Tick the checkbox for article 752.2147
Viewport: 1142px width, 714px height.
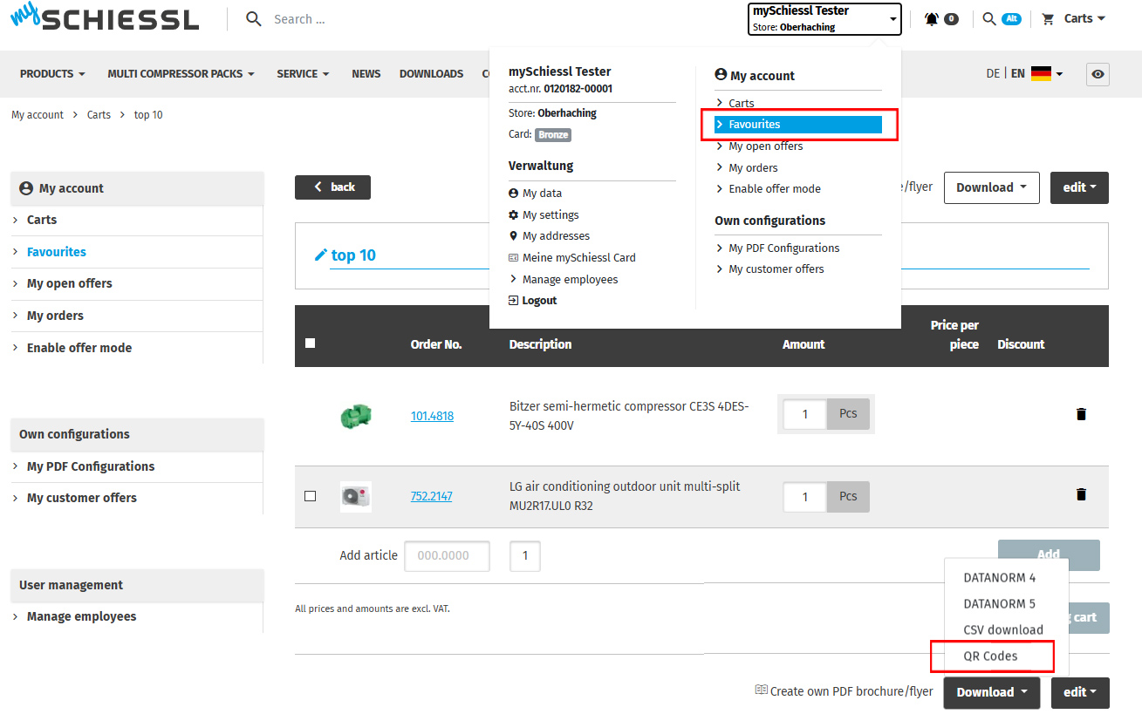[x=311, y=496]
